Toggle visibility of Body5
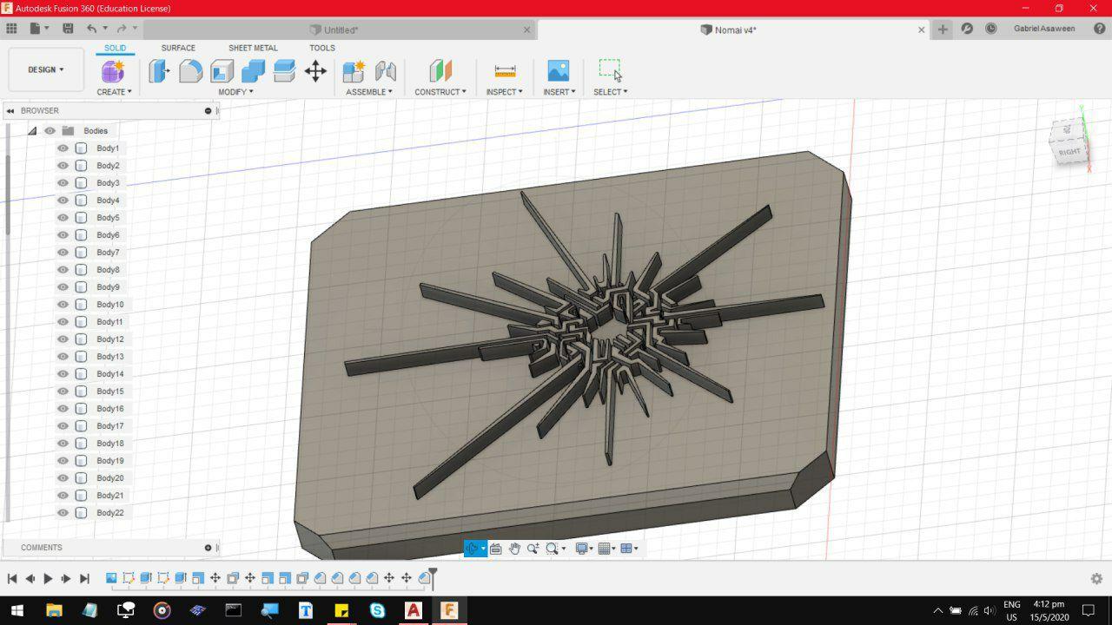This screenshot has height=625, width=1112. click(63, 218)
